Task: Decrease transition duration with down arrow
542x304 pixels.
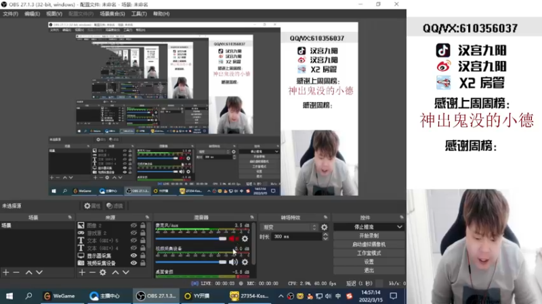Action: [x=325, y=238]
